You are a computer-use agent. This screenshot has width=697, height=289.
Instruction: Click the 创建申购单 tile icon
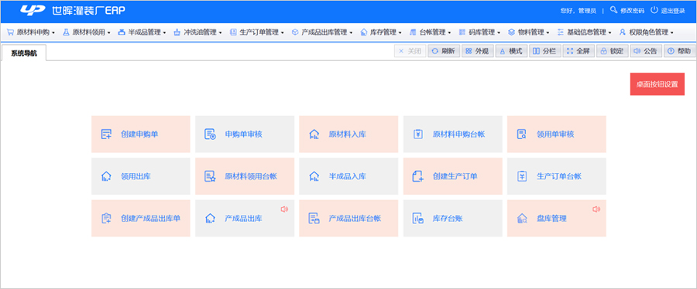coord(106,134)
